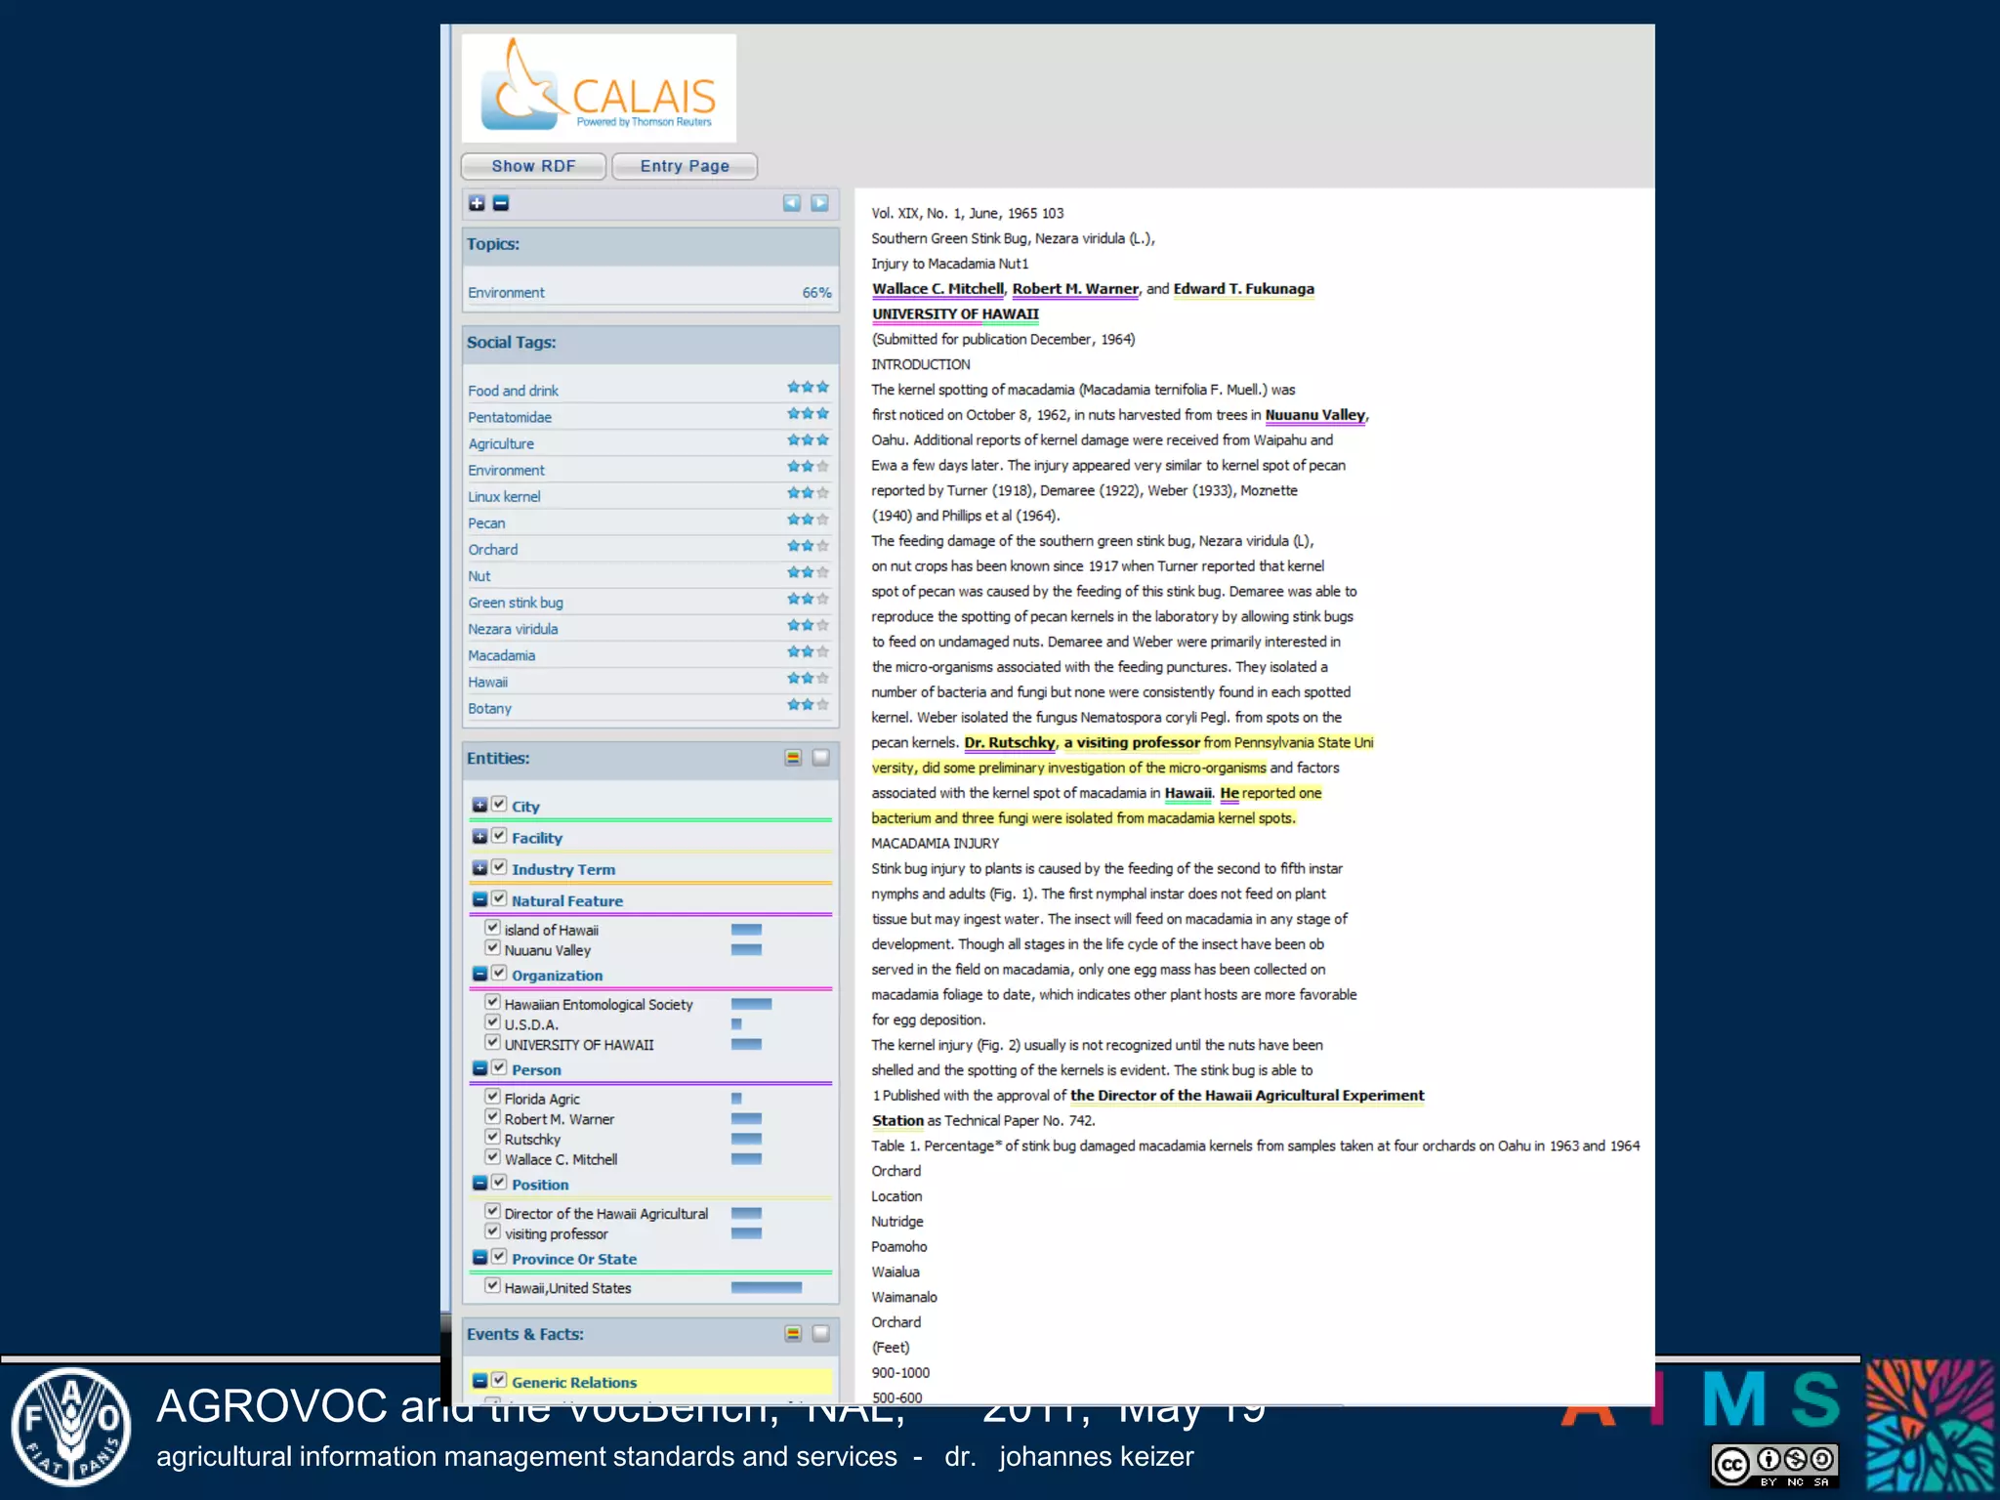Click star rating beside Orchard tag
2000x1500 pixels.
(x=809, y=546)
